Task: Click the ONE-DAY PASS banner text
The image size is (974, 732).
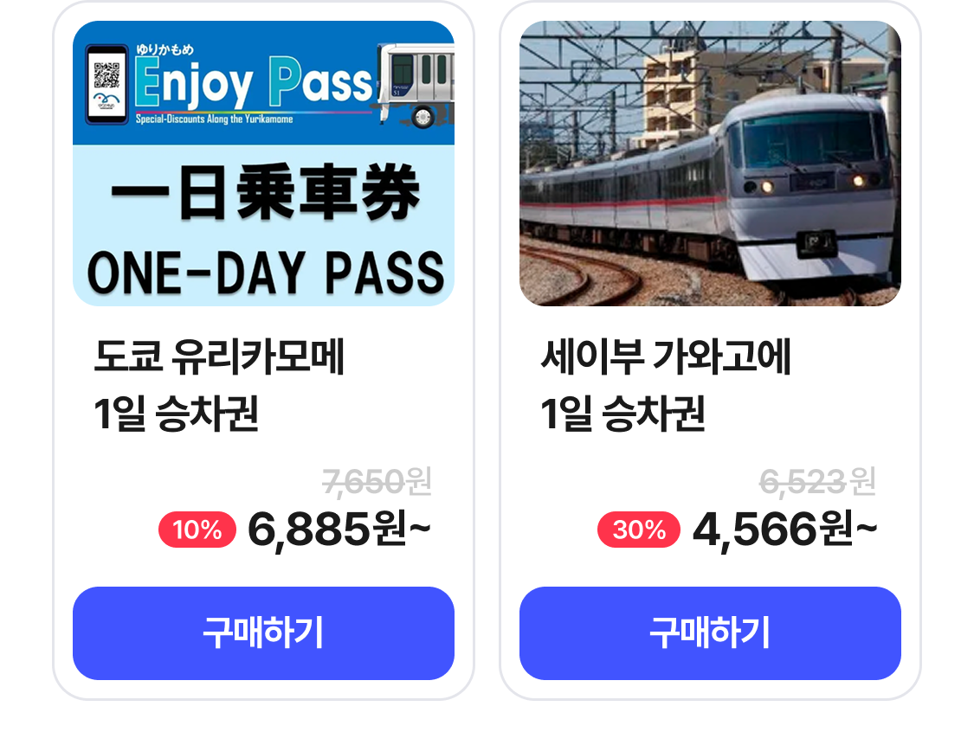Action: [x=264, y=272]
